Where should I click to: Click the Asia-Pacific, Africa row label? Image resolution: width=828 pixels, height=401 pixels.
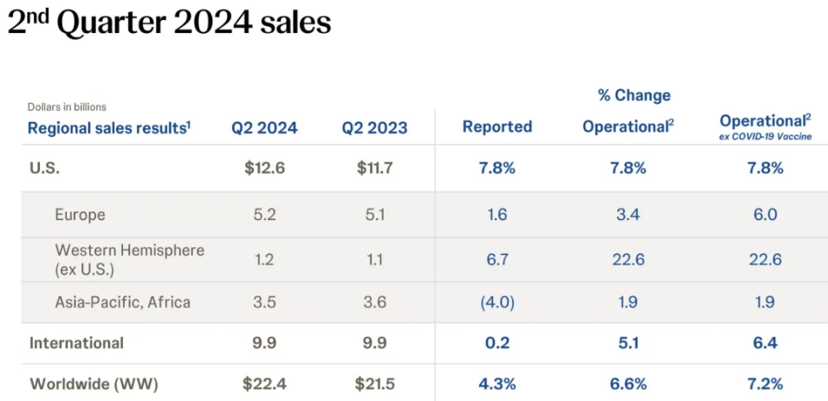pos(123,302)
